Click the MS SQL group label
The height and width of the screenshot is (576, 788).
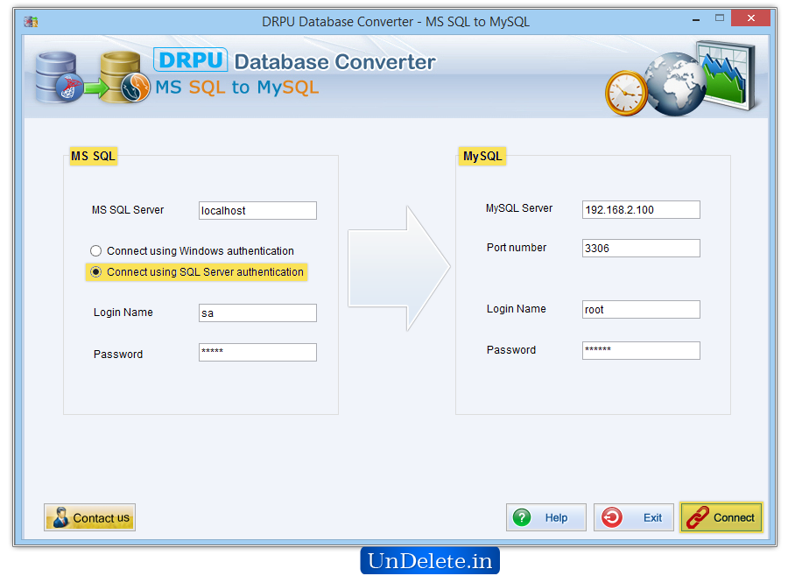point(93,157)
